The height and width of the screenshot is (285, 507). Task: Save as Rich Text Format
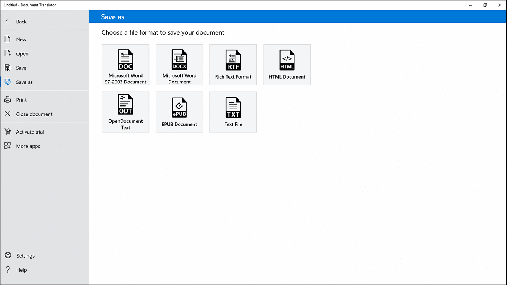(233, 65)
